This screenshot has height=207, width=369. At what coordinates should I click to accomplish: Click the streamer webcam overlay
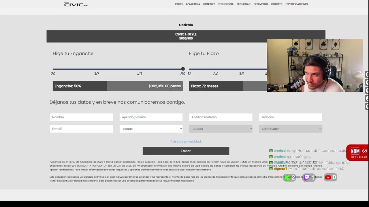[315, 66]
